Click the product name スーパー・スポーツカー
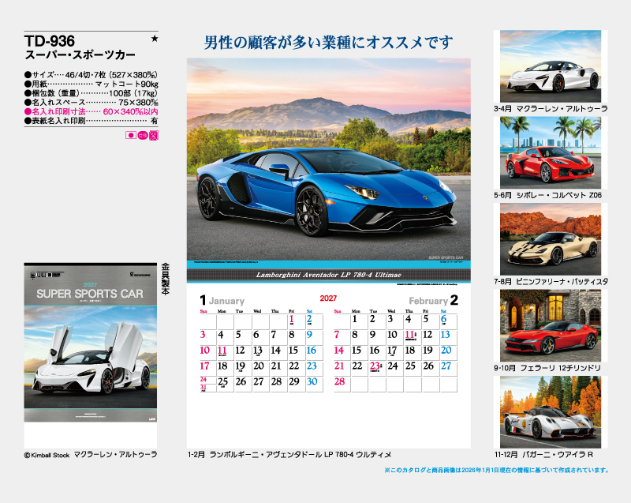The height and width of the screenshot is (503, 631). 80,54
